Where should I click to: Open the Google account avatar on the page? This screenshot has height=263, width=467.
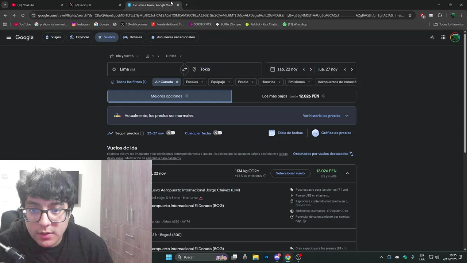click(x=455, y=37)
